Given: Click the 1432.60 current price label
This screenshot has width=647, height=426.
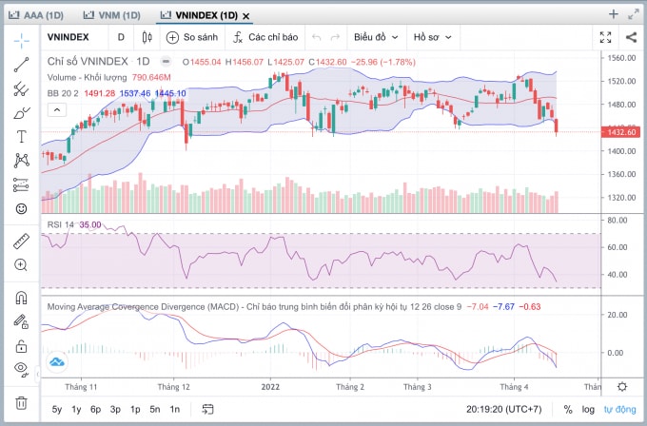Looking at the screenshot, I should coord(621,132).
